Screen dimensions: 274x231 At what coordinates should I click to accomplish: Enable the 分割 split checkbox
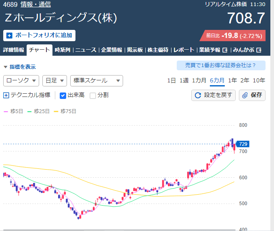(x=92, y=95)
